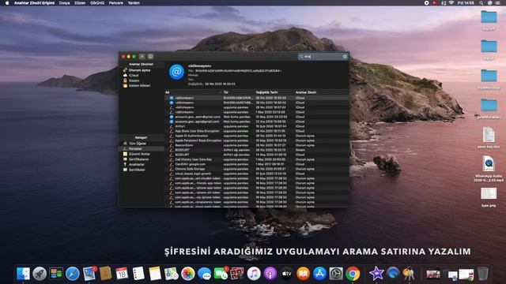
Task: Open iMovie from the Dock
Action: [376, 274]
